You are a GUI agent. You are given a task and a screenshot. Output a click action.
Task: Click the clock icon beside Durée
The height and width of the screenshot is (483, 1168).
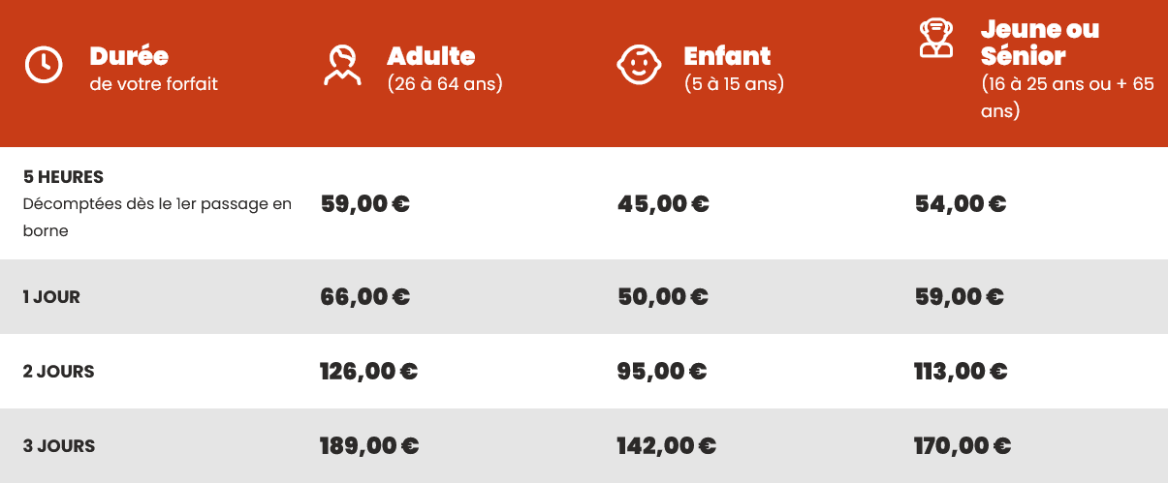[44, 65]
